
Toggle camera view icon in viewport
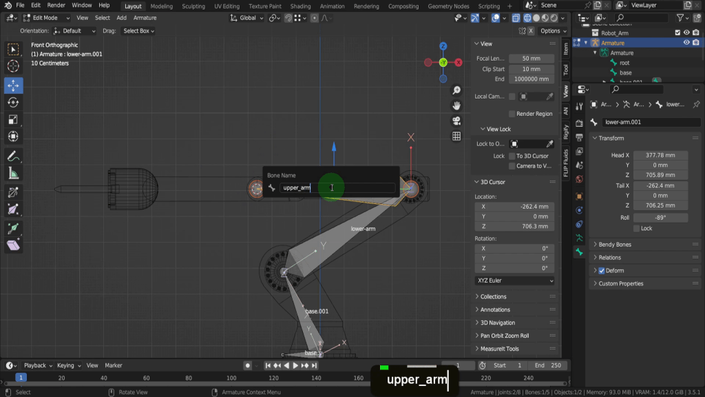click(x=456, y=121)
